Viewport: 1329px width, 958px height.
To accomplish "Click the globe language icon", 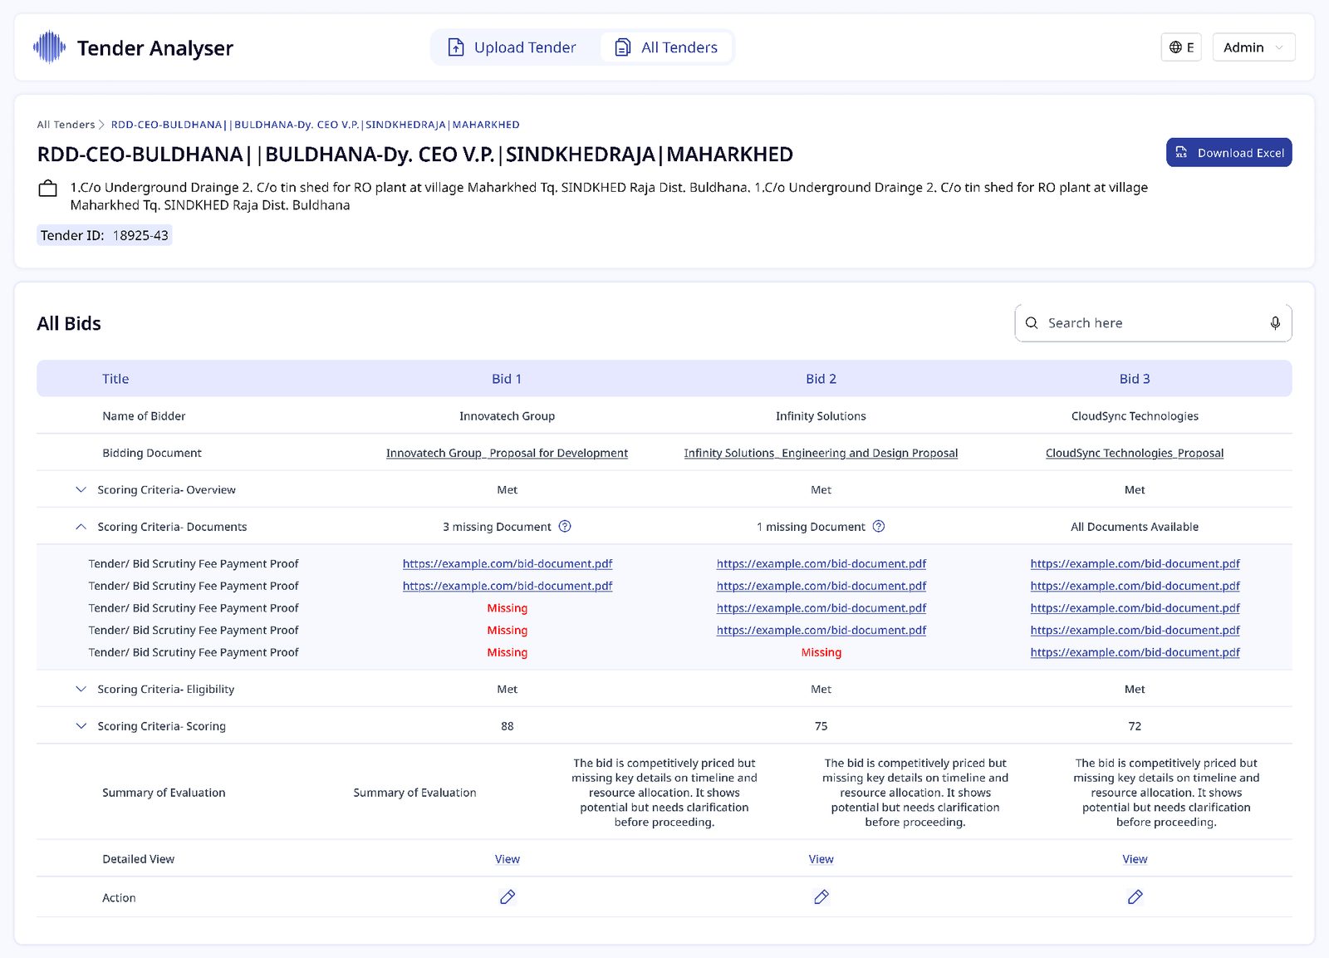I will 1175,47.
